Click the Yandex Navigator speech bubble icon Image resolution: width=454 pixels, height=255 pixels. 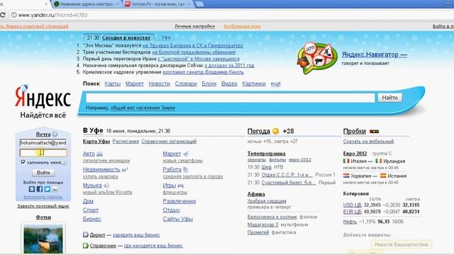pos(317,58)
